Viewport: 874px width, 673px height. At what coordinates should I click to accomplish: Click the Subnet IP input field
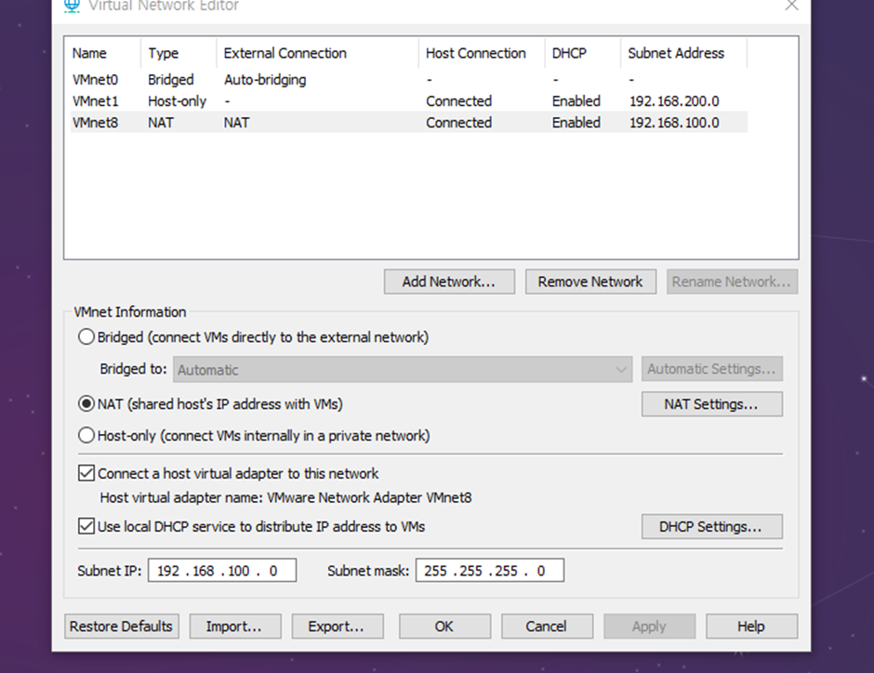222,571
